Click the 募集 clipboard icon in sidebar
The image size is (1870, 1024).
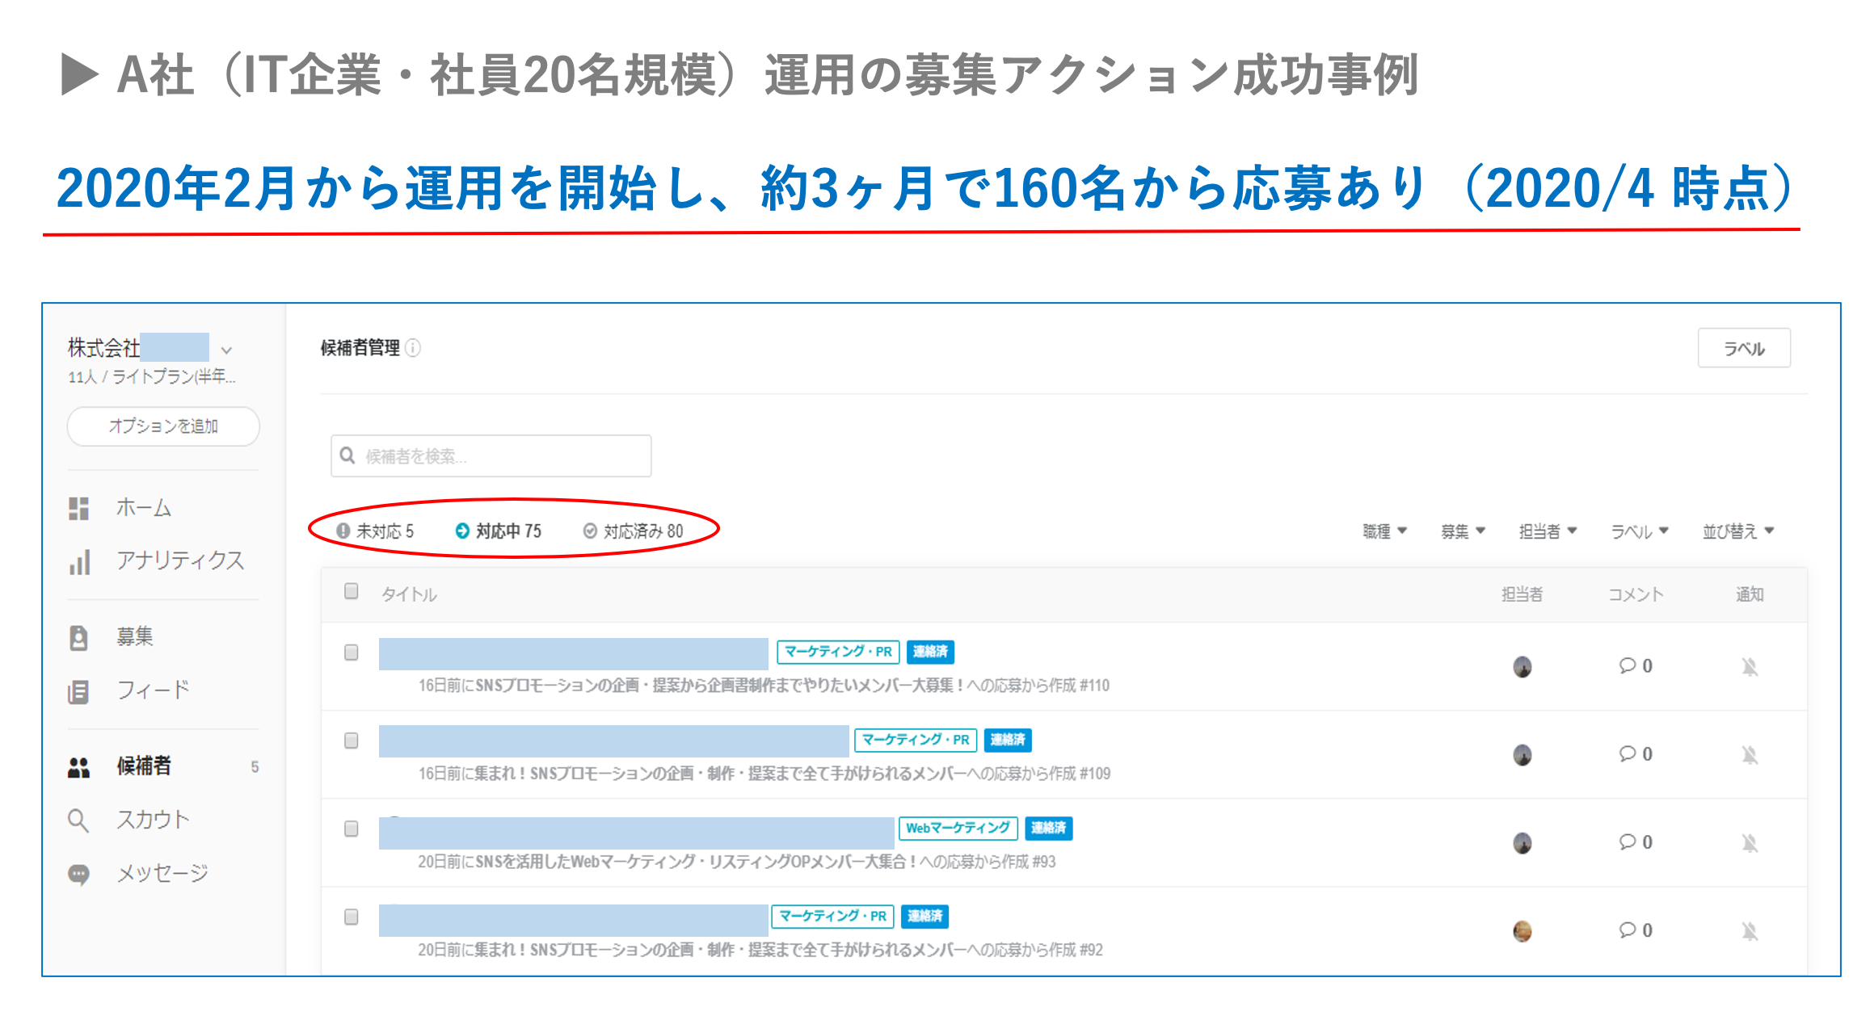[x=78, y=638]
